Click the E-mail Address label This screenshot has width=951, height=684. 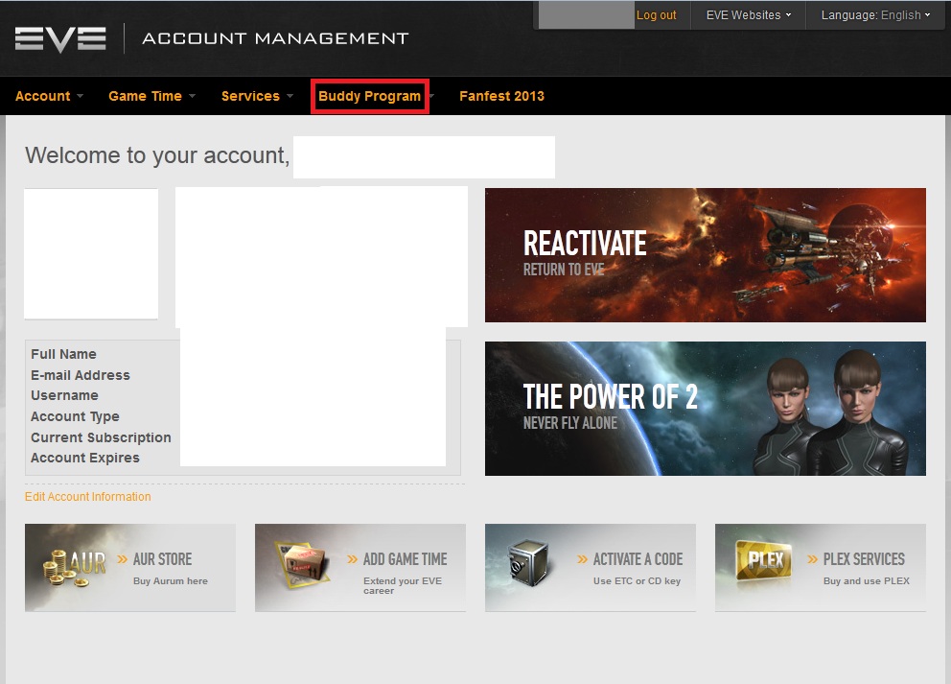click(81, 375)
